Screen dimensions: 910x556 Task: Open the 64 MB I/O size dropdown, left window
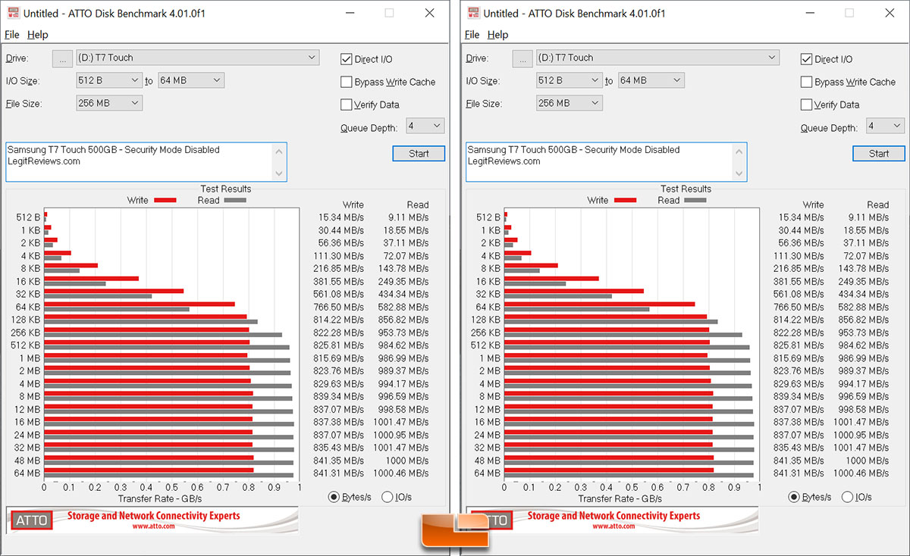point(191,80)
